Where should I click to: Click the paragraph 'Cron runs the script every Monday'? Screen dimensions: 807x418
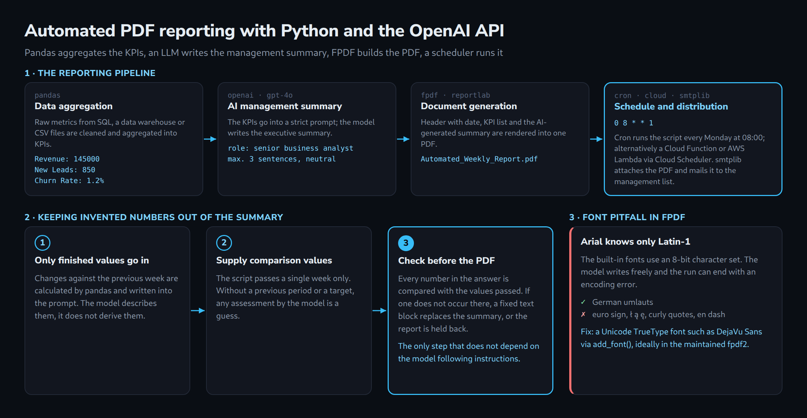pos(690,160)
